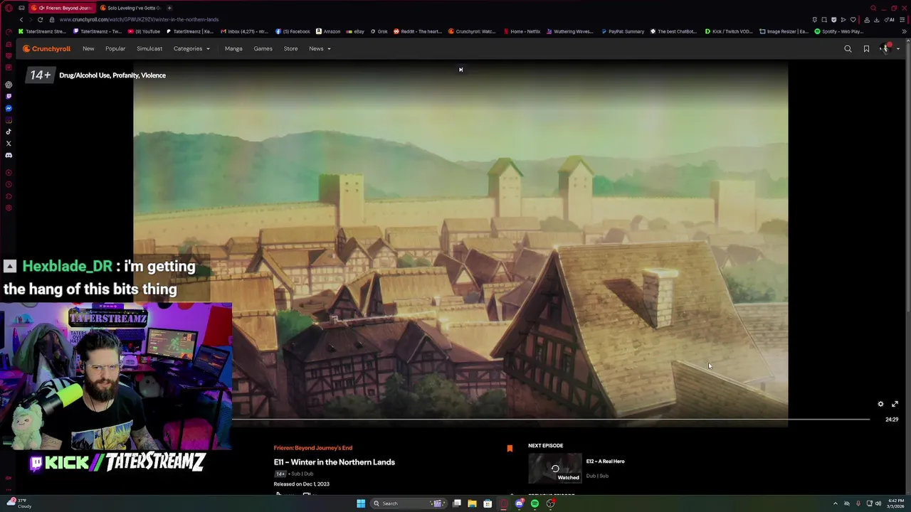Toggle fullscreen video mode
The image size is (911, 512).
point(895,404)
